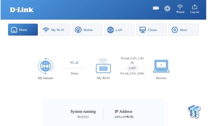The image size is (208, 126).
Task: Launch the setup Wizard
Action: tap(180, 9)
